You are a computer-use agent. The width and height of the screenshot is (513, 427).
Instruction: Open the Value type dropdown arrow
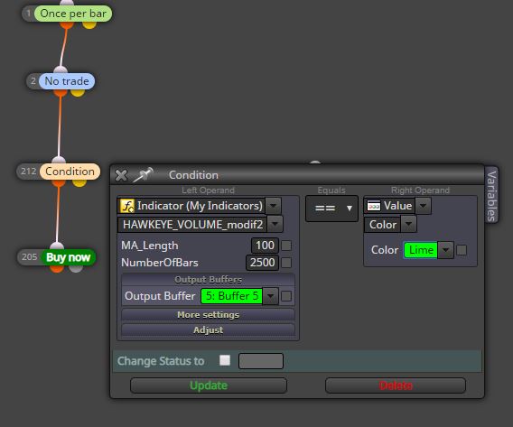point(423,206)
